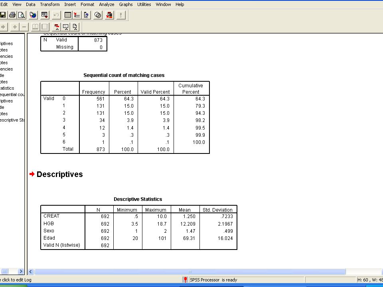The image size is (383, 287).
Task: Click the content pane horizontal scrollbar thumb
Action: pos(190,271)
